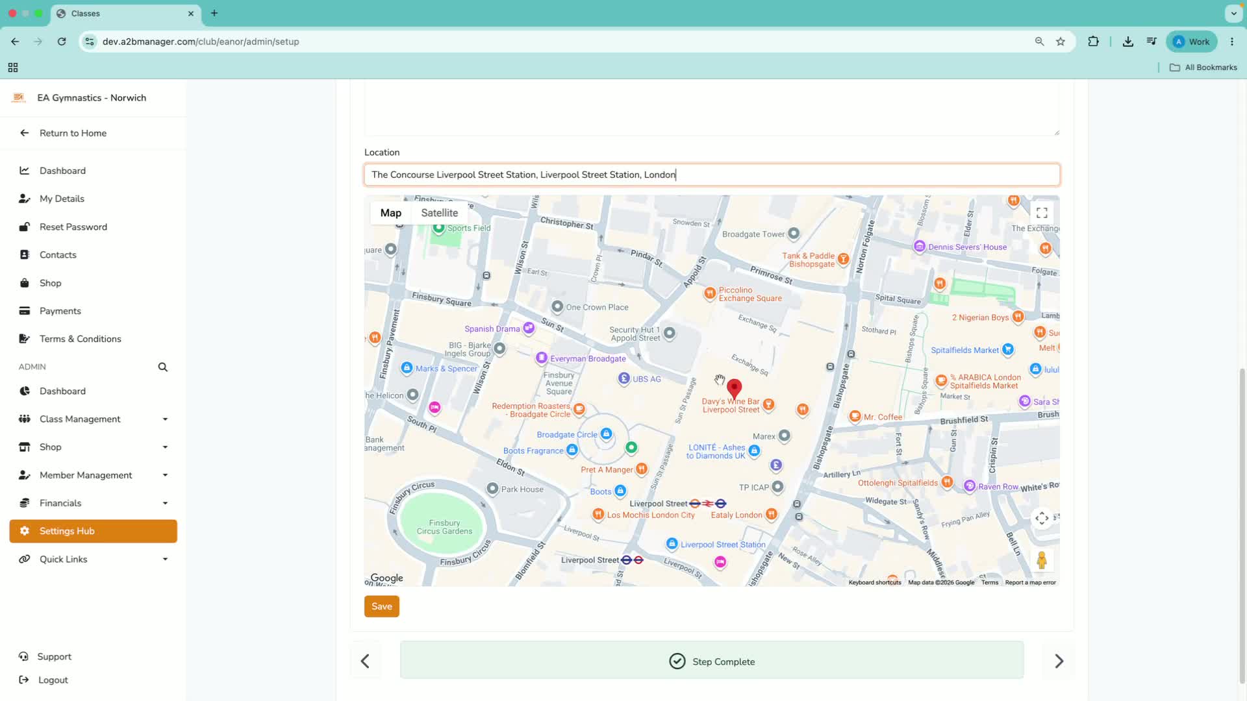The width and height of the screenshot is (1247, 701).
Task: Open the browser downloads icon
Action: [1128, 42]
